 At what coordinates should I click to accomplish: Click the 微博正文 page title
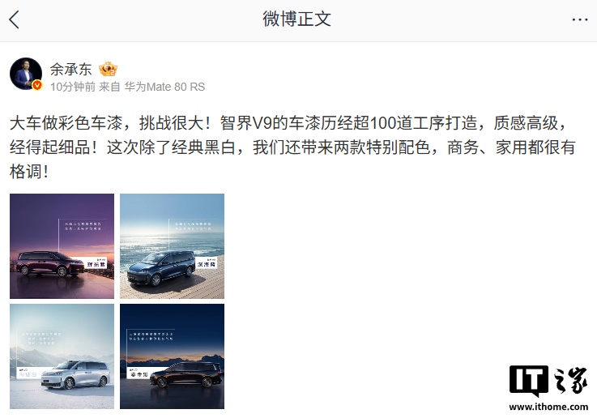click(x=296, y=19)
